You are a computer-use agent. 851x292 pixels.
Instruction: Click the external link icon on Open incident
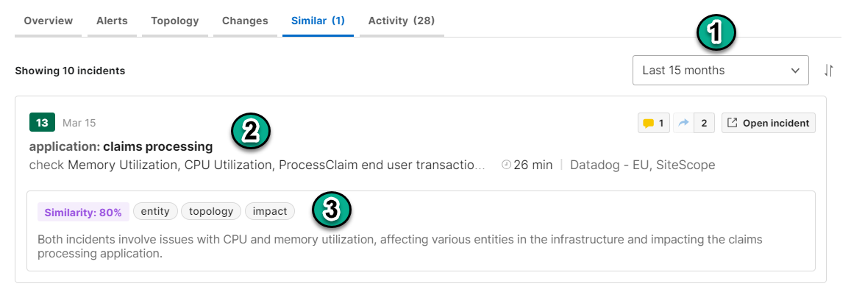point(732,124)
